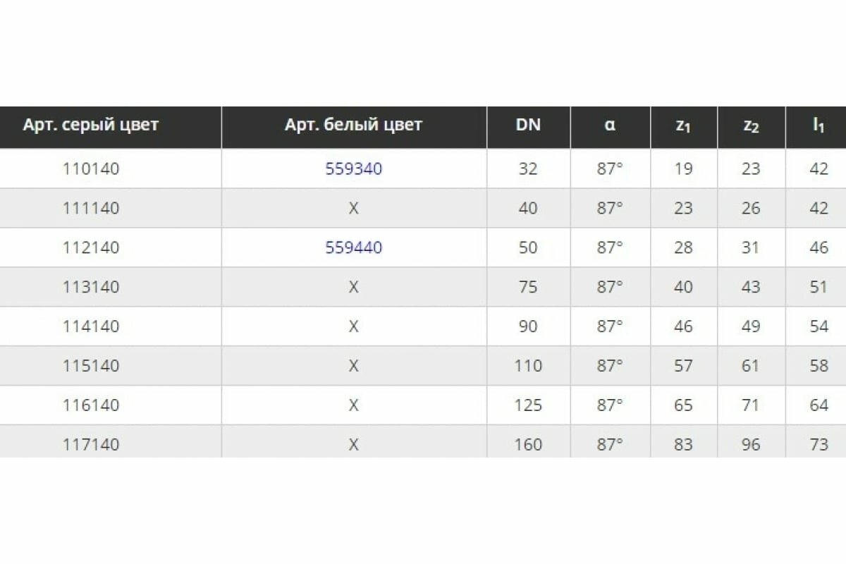The width and height of the screenshot is (846, 564).
Task: Click gray article number 116140
Action: coord(91,406)
